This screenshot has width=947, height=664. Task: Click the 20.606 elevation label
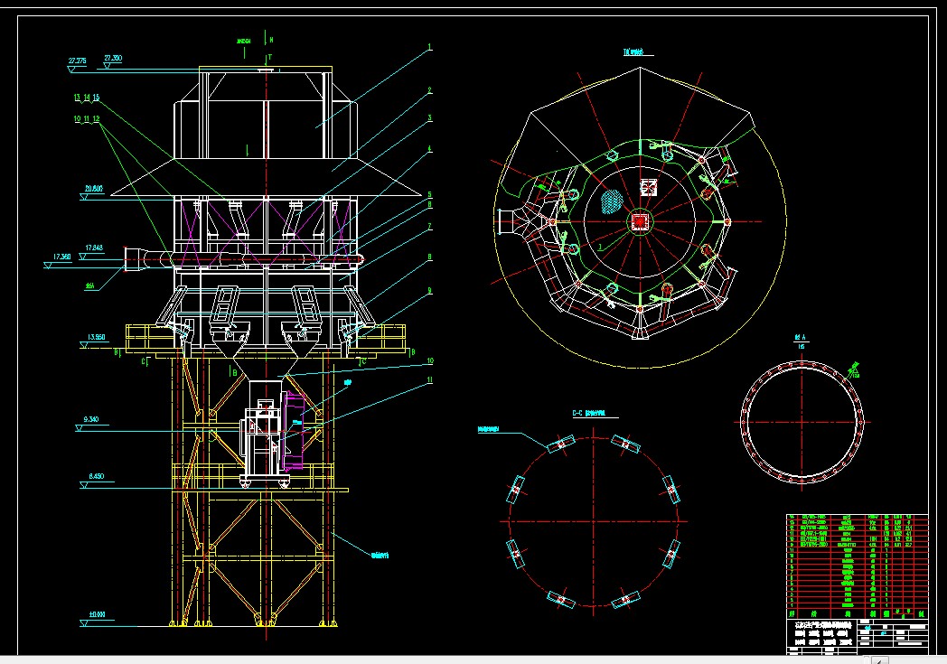[x=94, y=189]
